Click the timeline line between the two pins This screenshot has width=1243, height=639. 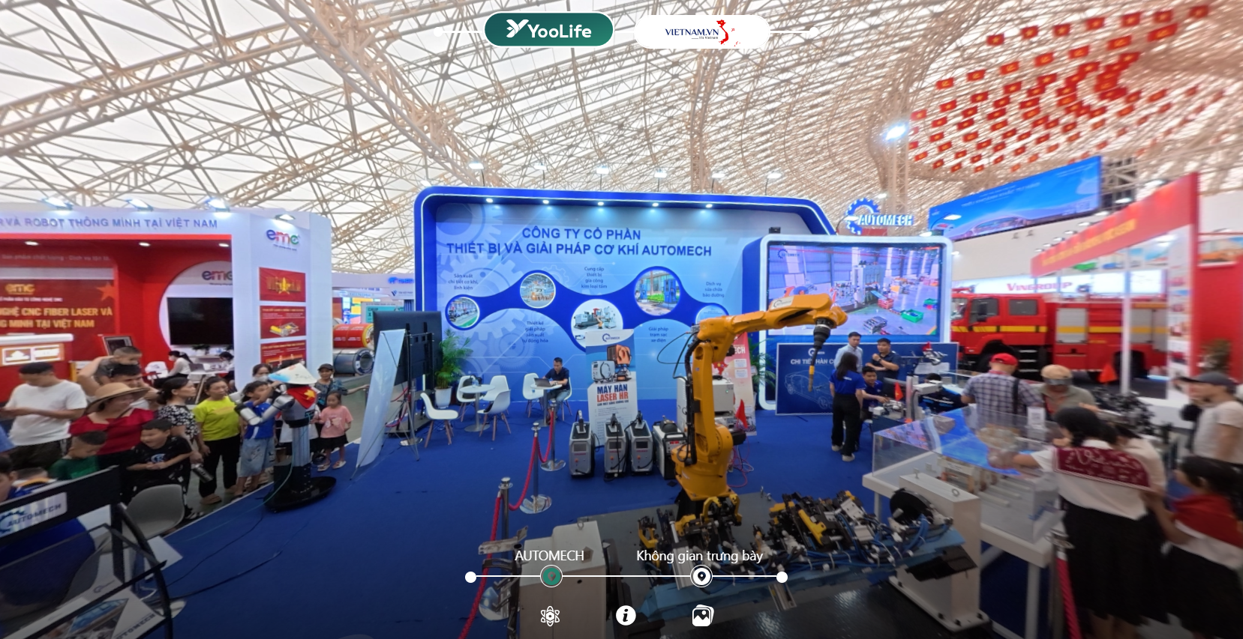[626, 577]
